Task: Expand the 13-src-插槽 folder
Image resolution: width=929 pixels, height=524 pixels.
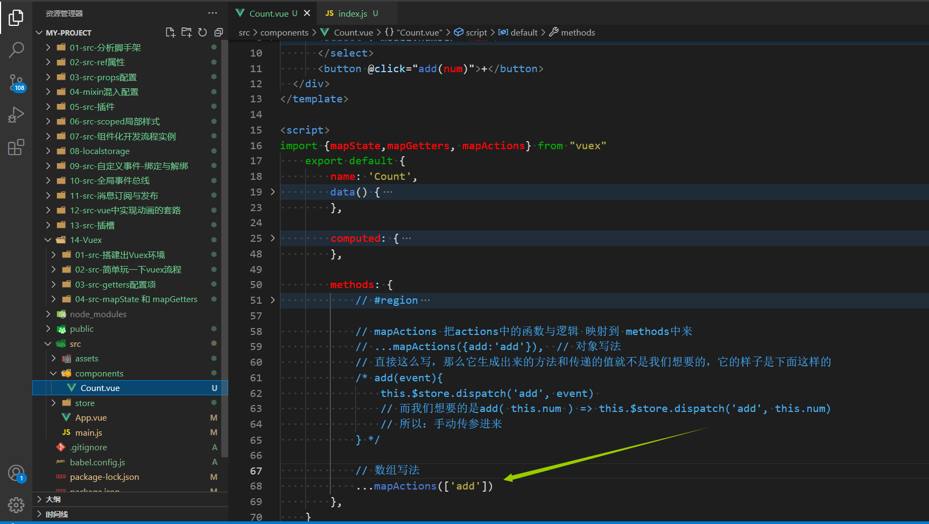Action: [48, 225]
